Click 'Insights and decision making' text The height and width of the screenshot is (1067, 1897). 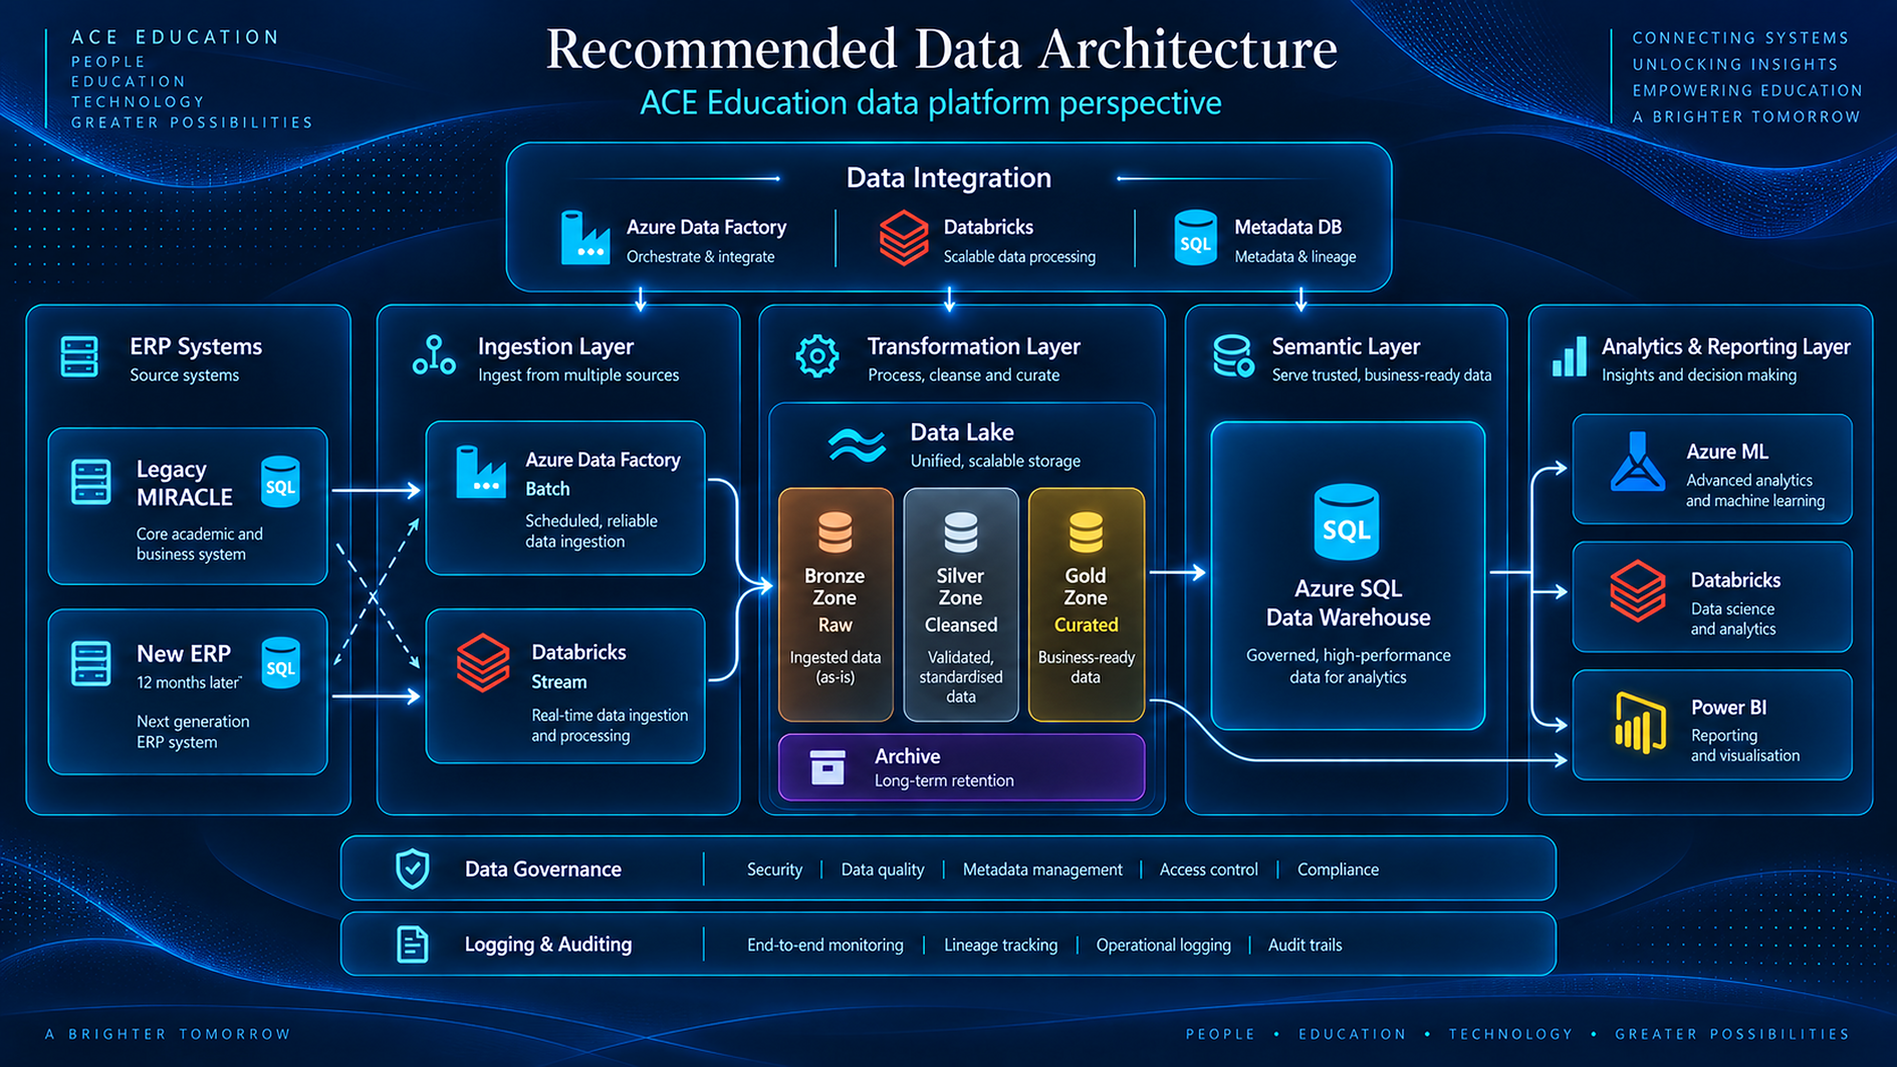coord(1699,375)
